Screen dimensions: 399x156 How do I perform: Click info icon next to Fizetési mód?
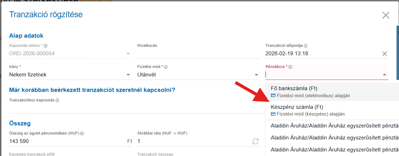tap(166, 67)
